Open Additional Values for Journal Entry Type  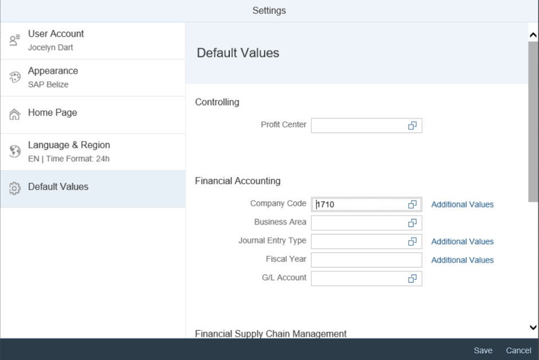coord(462,242)
